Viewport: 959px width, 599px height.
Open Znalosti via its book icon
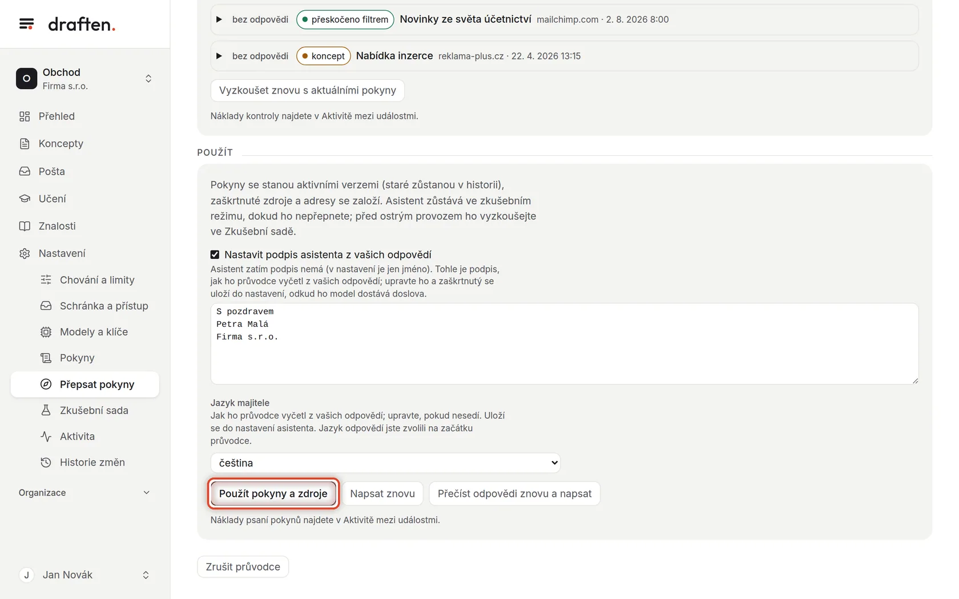click(25, 226)
